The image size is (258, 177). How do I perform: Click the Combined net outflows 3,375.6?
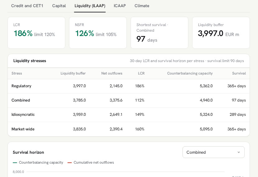click(x=116, y=100)
